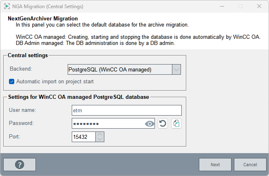Image resolution: width=269 pixels, height=176 pixels.
Task: Decrease the Port value with down arrow
Action: (100, 139)
